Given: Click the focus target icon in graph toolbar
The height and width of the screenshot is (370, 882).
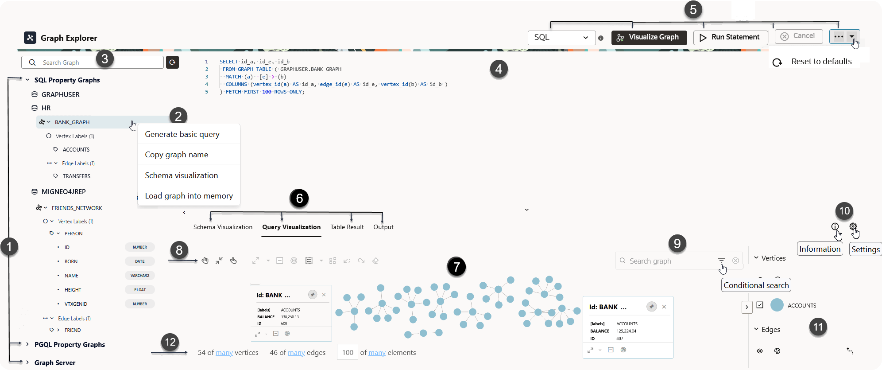Looking at the screenshot, I should (x=294, y=261).
